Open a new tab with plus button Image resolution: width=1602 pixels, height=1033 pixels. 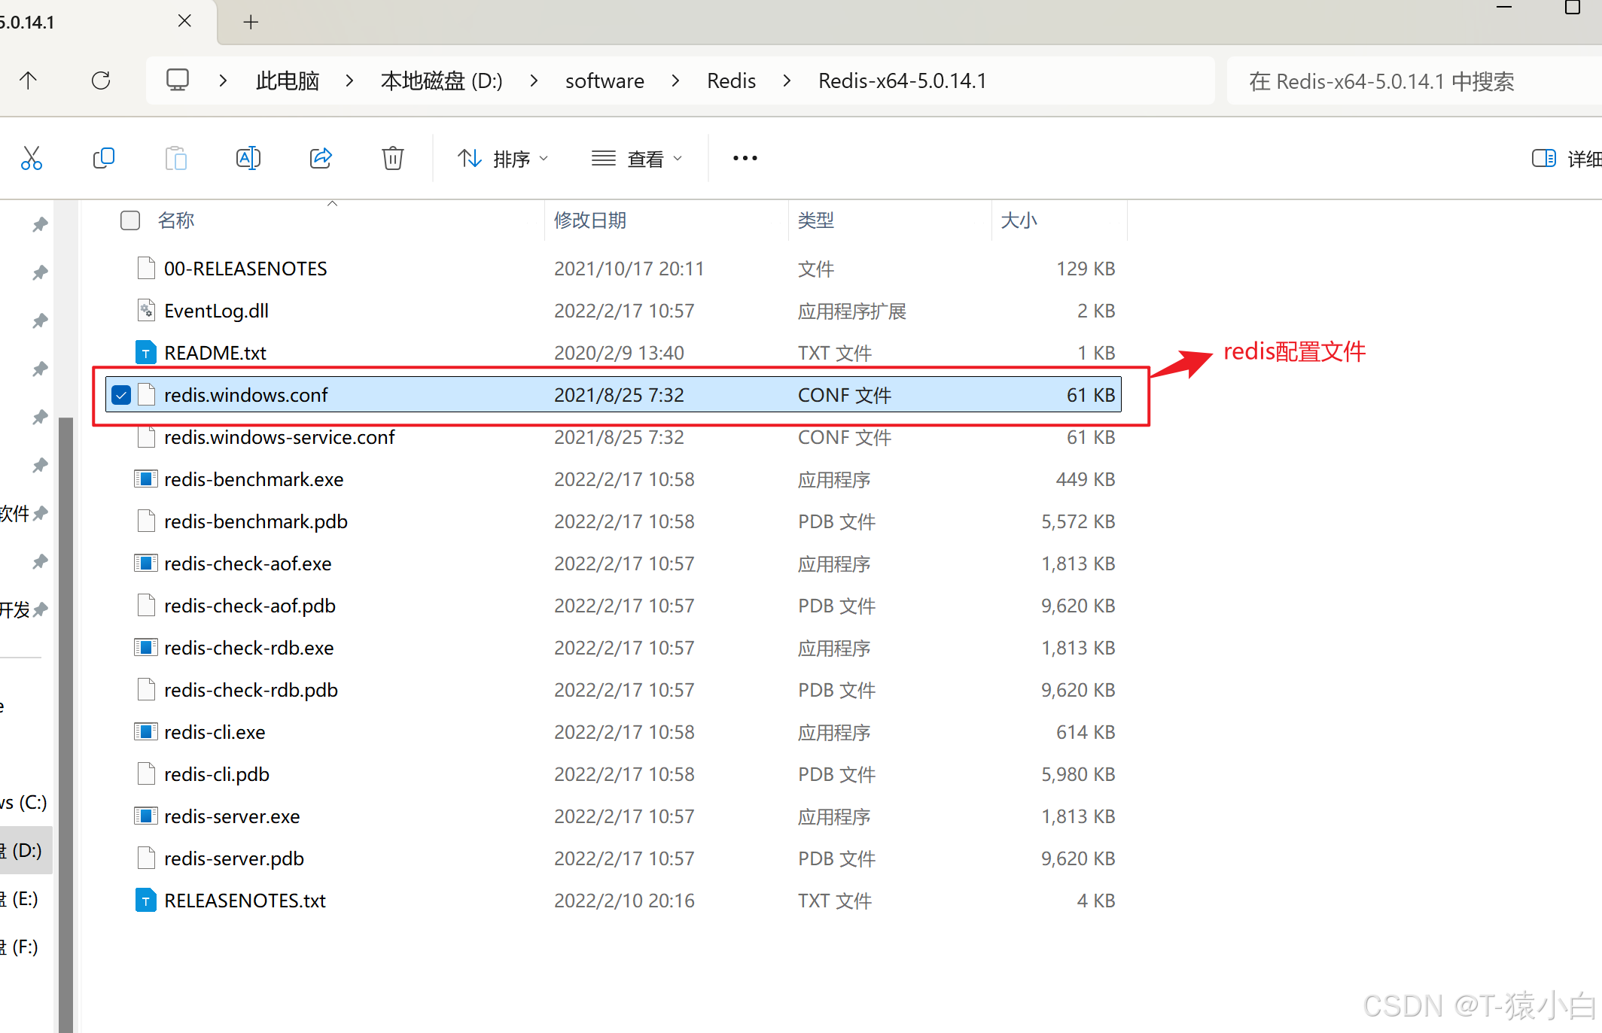[x=251, y=22]
